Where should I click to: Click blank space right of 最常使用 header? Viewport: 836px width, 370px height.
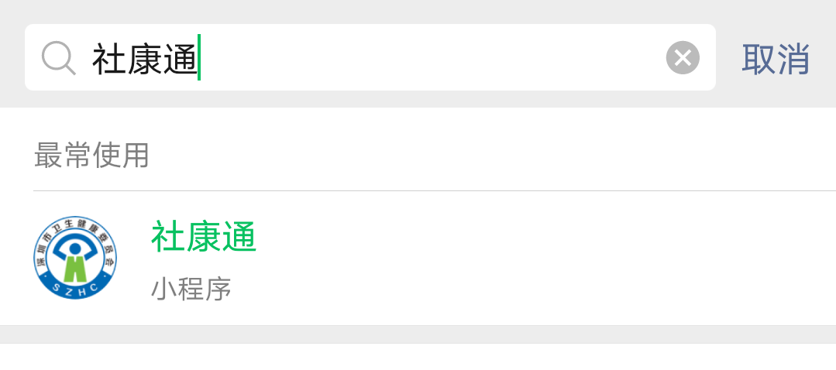(x=496, y=156)
